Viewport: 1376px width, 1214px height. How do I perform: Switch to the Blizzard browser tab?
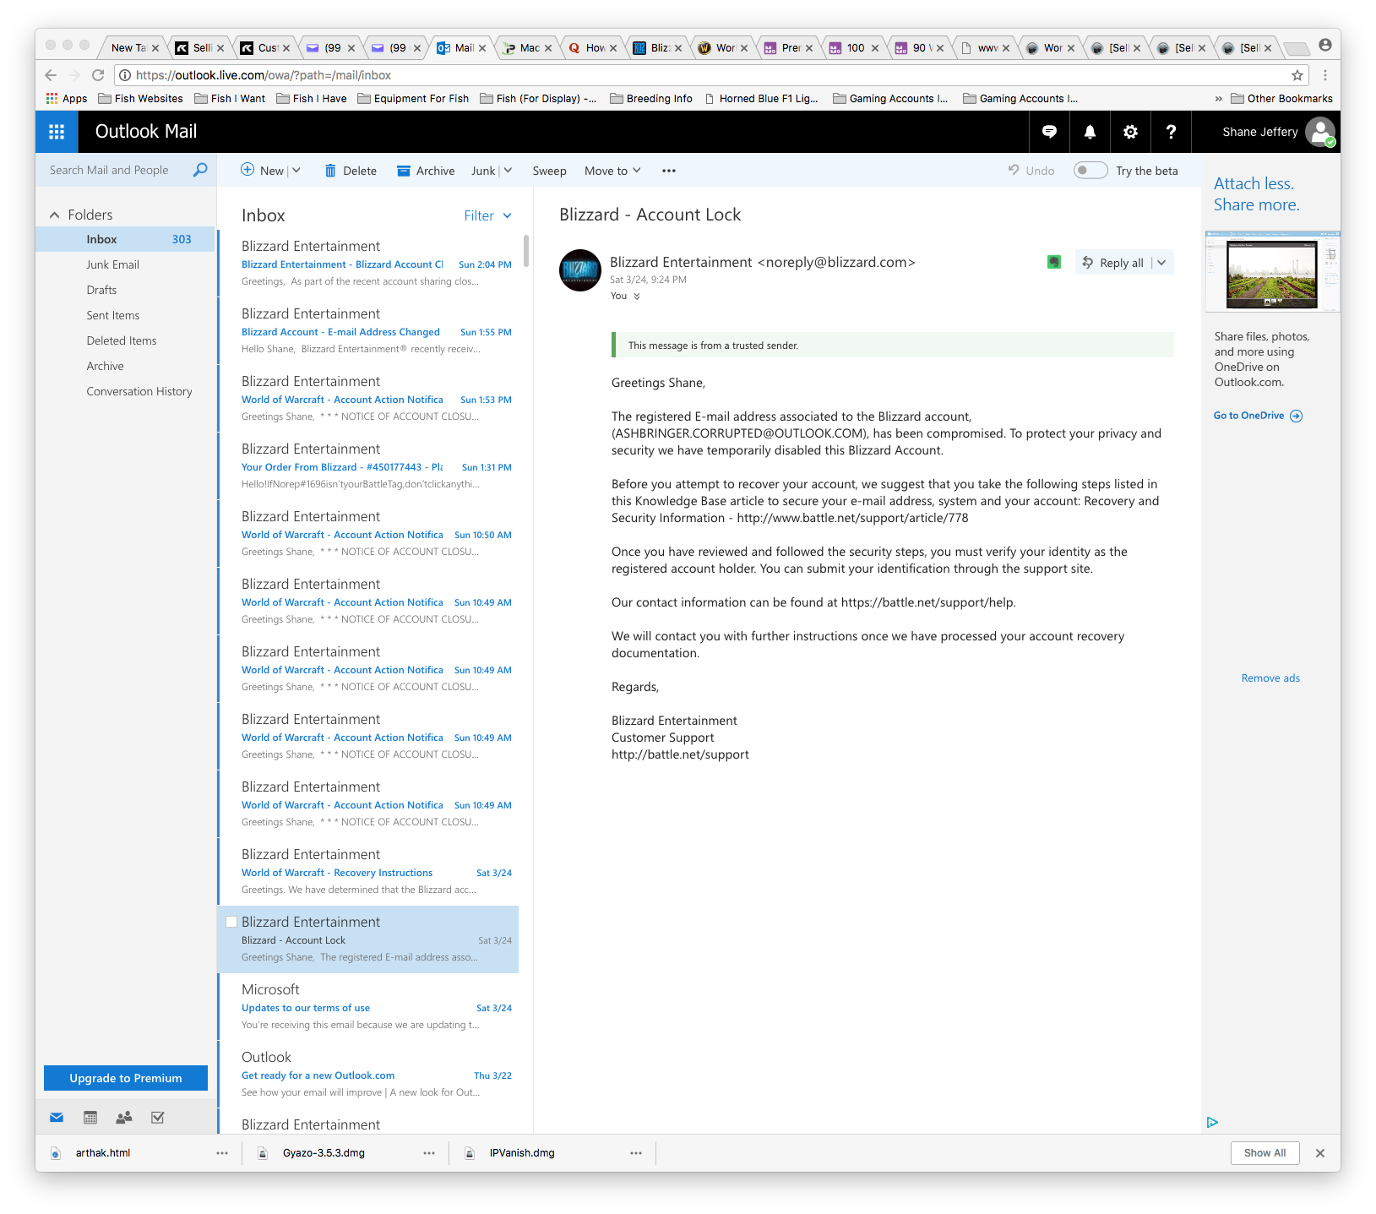click(x=657, y=48)
